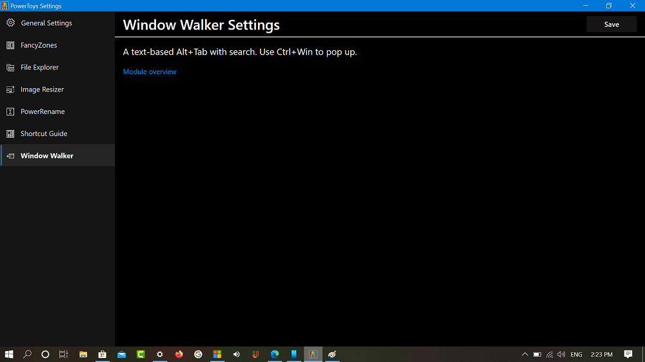Open the system tray volume control
This screenshot has height=362, width=645.
click(561, 354)
